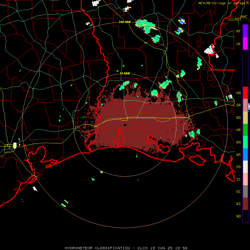Click the GR pink-brown legend swatch
This screenshot has width=250, height=250.
[x=245, y=105]
